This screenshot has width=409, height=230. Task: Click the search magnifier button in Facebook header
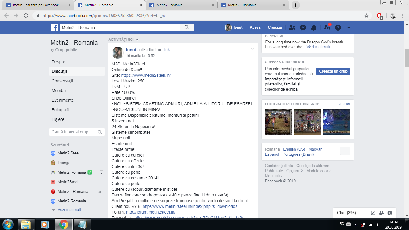187,28
